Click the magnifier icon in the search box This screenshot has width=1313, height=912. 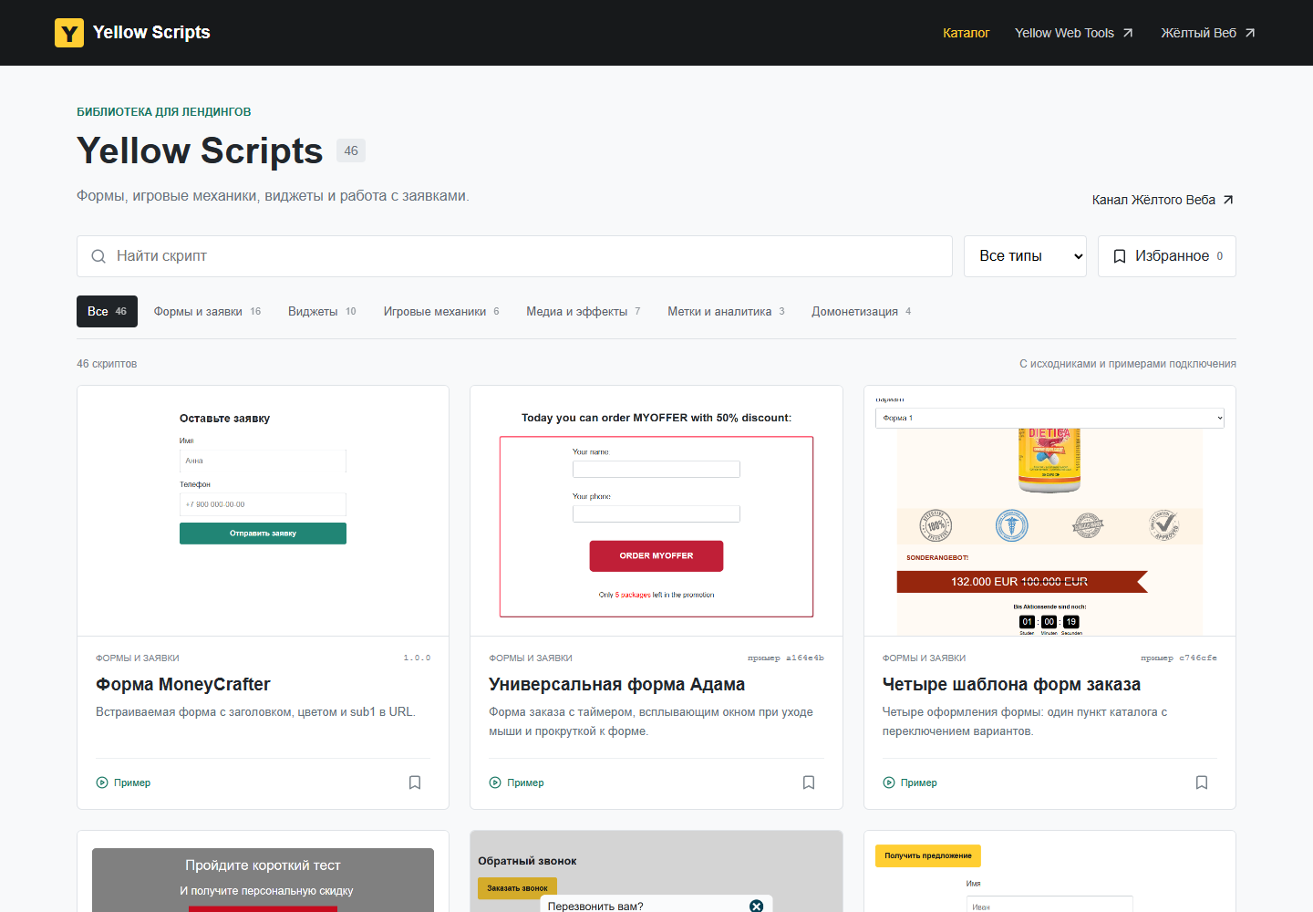coord(98,256)
